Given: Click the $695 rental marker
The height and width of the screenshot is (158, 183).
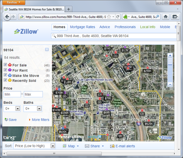Looking at the screenshot, I should [x=106, y=113].
